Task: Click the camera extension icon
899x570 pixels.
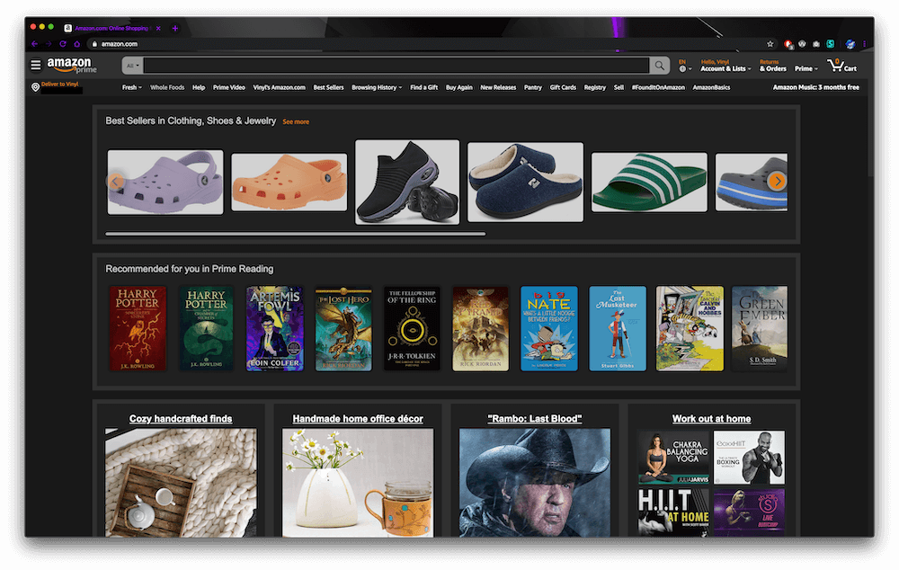Action: [816, 43]
